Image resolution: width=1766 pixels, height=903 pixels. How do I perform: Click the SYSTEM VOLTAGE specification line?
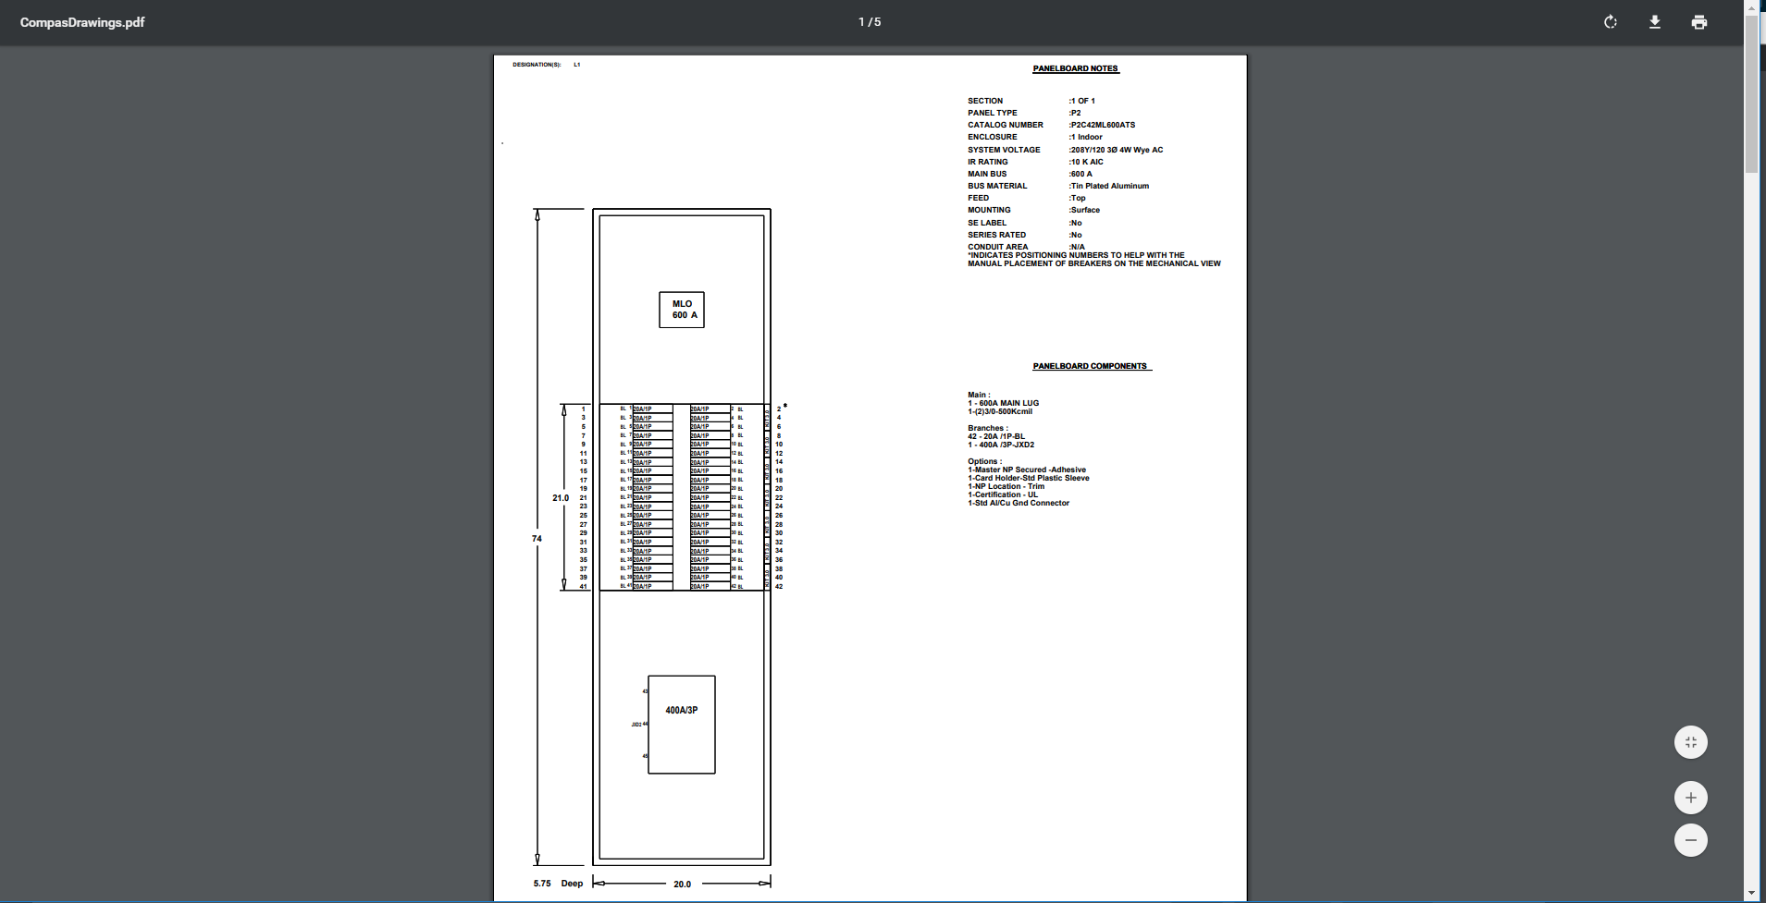1064,149
